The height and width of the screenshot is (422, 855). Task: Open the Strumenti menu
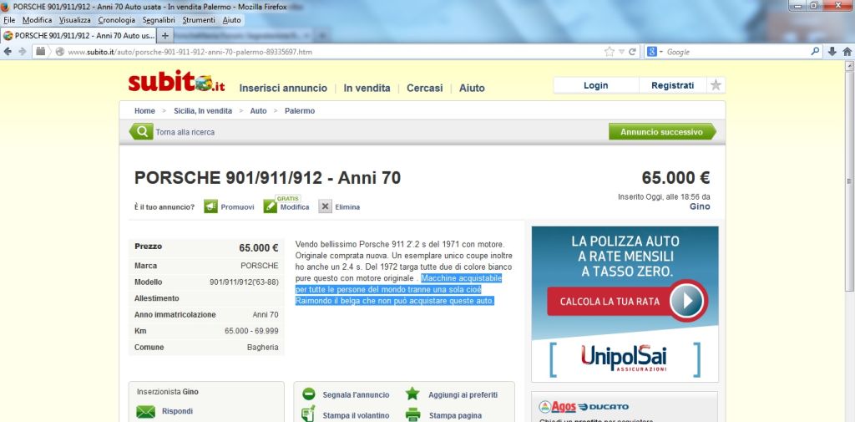pos(199,20)
